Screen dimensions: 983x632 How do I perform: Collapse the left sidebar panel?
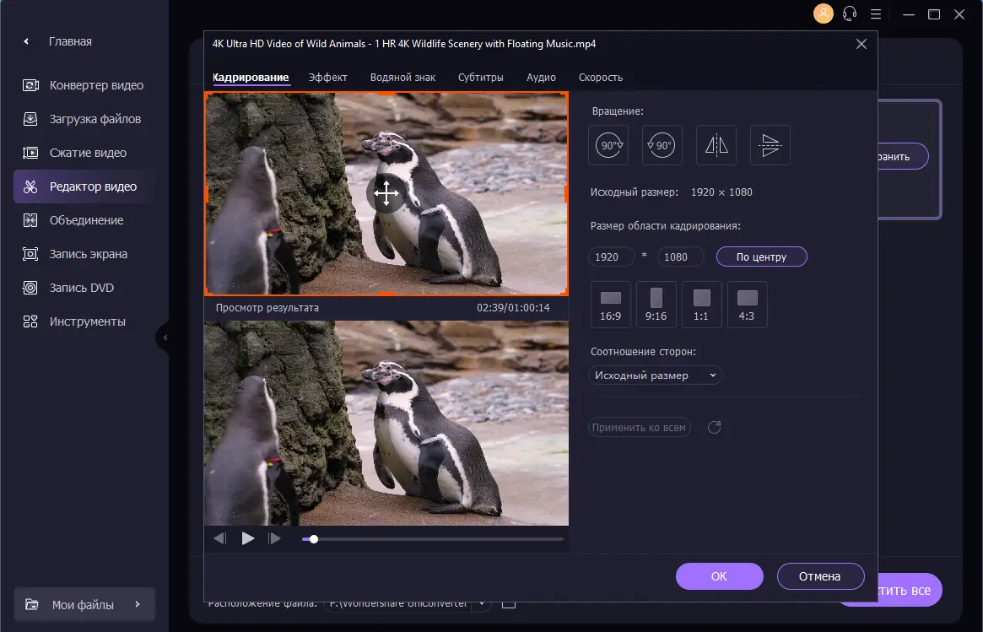(x=165, y=338)
